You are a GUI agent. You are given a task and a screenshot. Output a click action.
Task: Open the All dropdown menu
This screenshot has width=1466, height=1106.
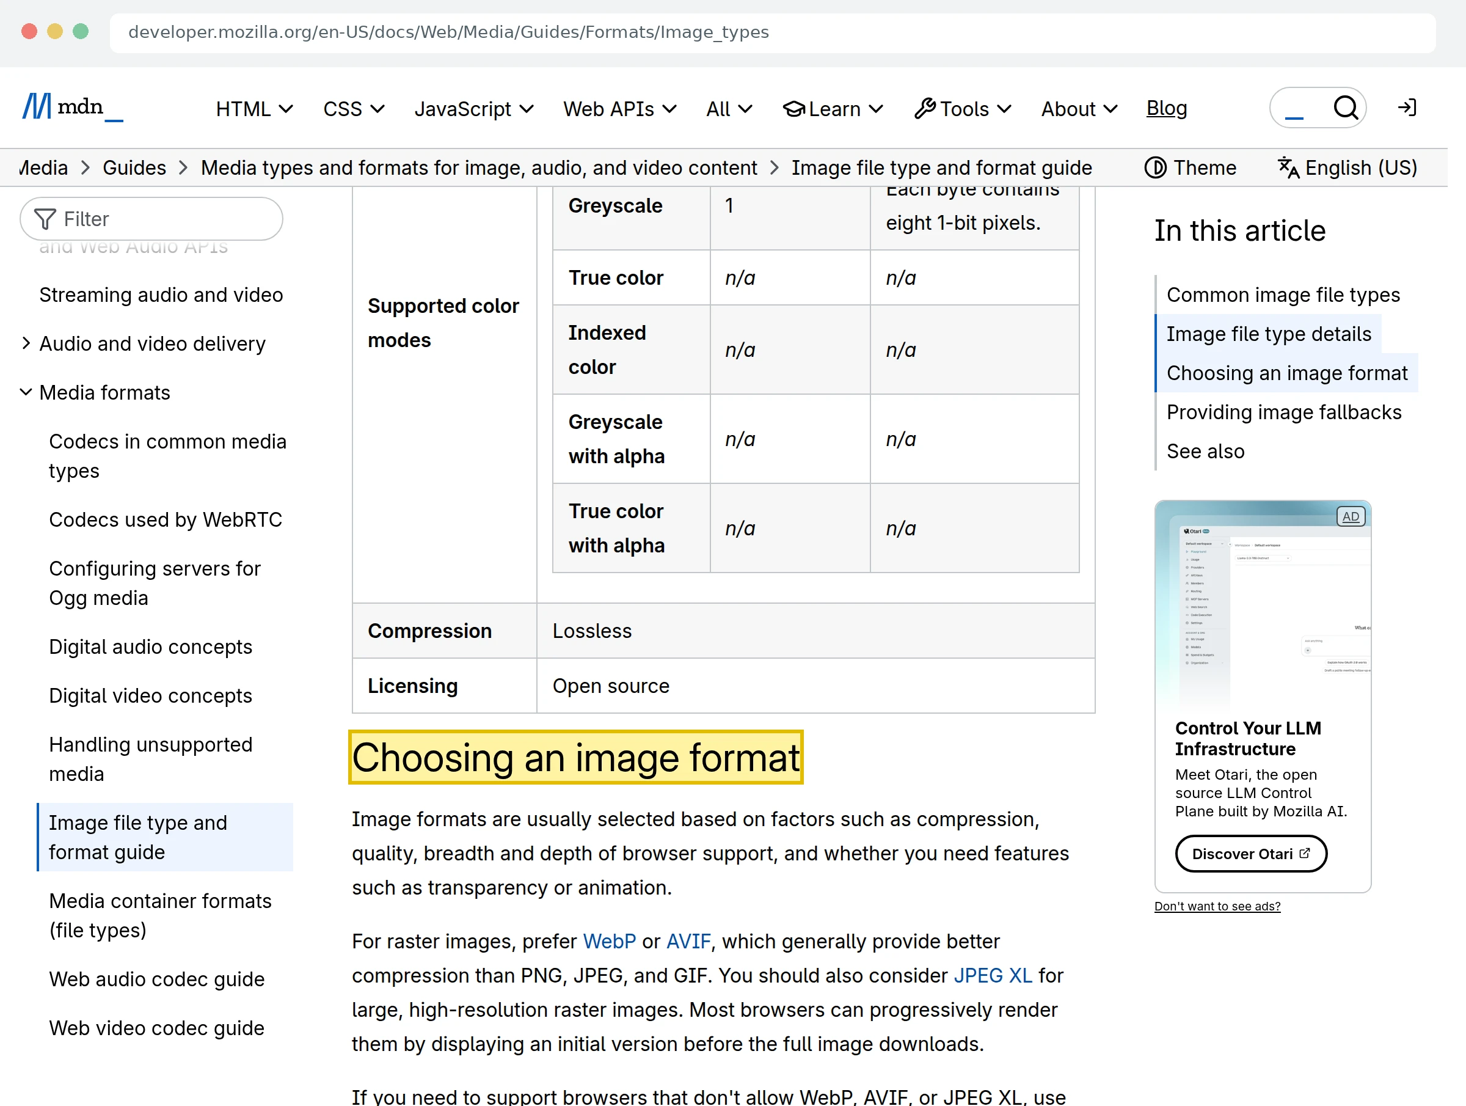click(729, 109)
